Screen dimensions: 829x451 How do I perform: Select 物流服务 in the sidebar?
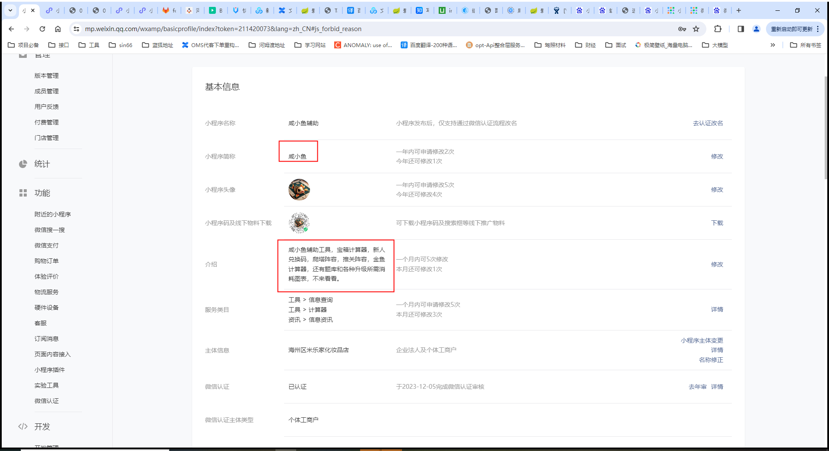click(47, 292)
